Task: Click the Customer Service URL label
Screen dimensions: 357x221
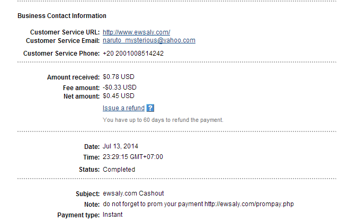Action: pos(65,32)
